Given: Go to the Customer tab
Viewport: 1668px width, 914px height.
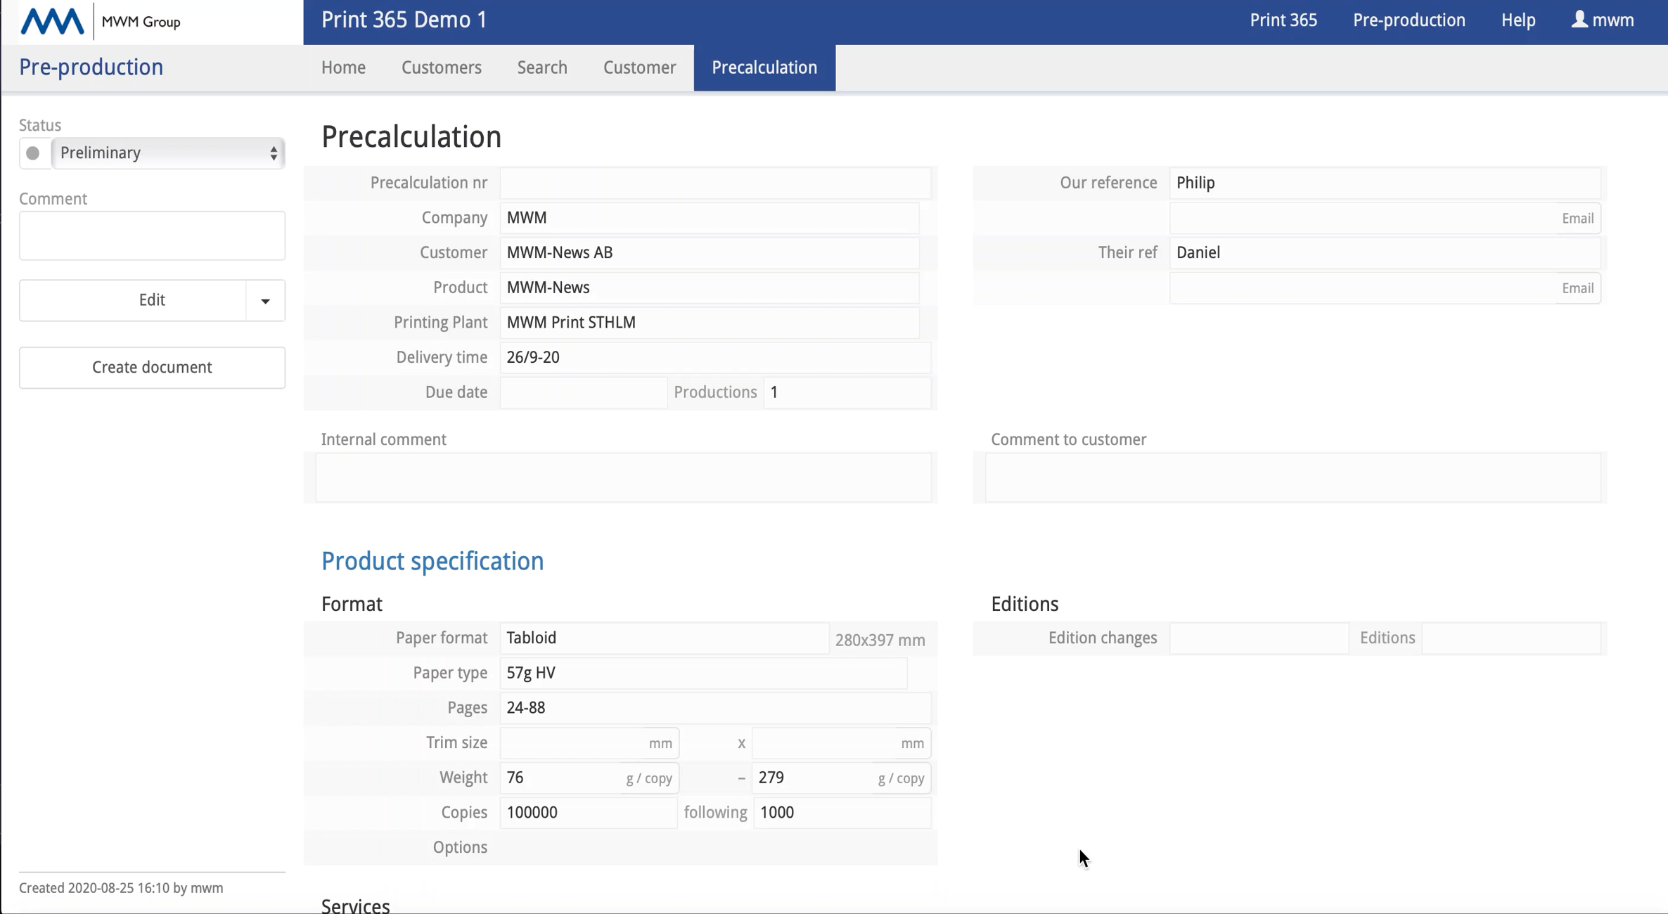Looking at the screenshot, I should point(639,67).
